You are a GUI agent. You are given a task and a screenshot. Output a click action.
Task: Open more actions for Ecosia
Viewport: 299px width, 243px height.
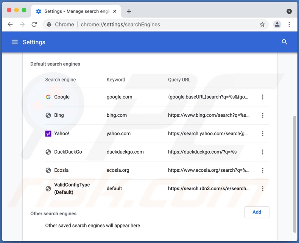point(263,171)
